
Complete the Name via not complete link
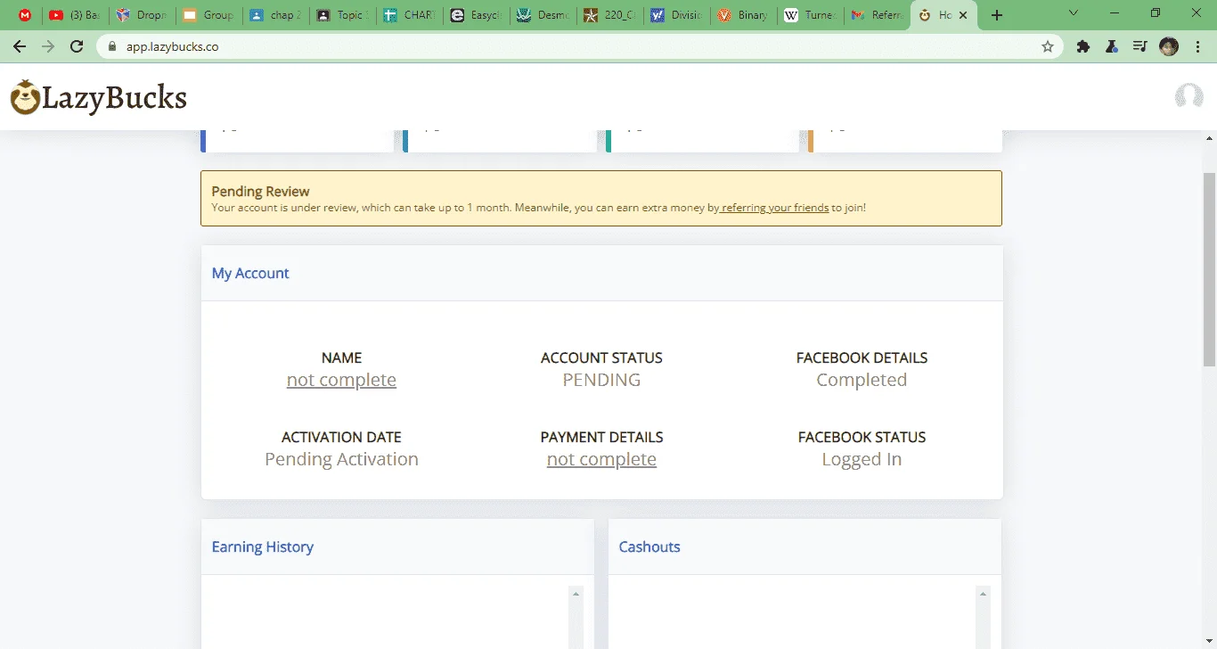click(x=341, y=380)
